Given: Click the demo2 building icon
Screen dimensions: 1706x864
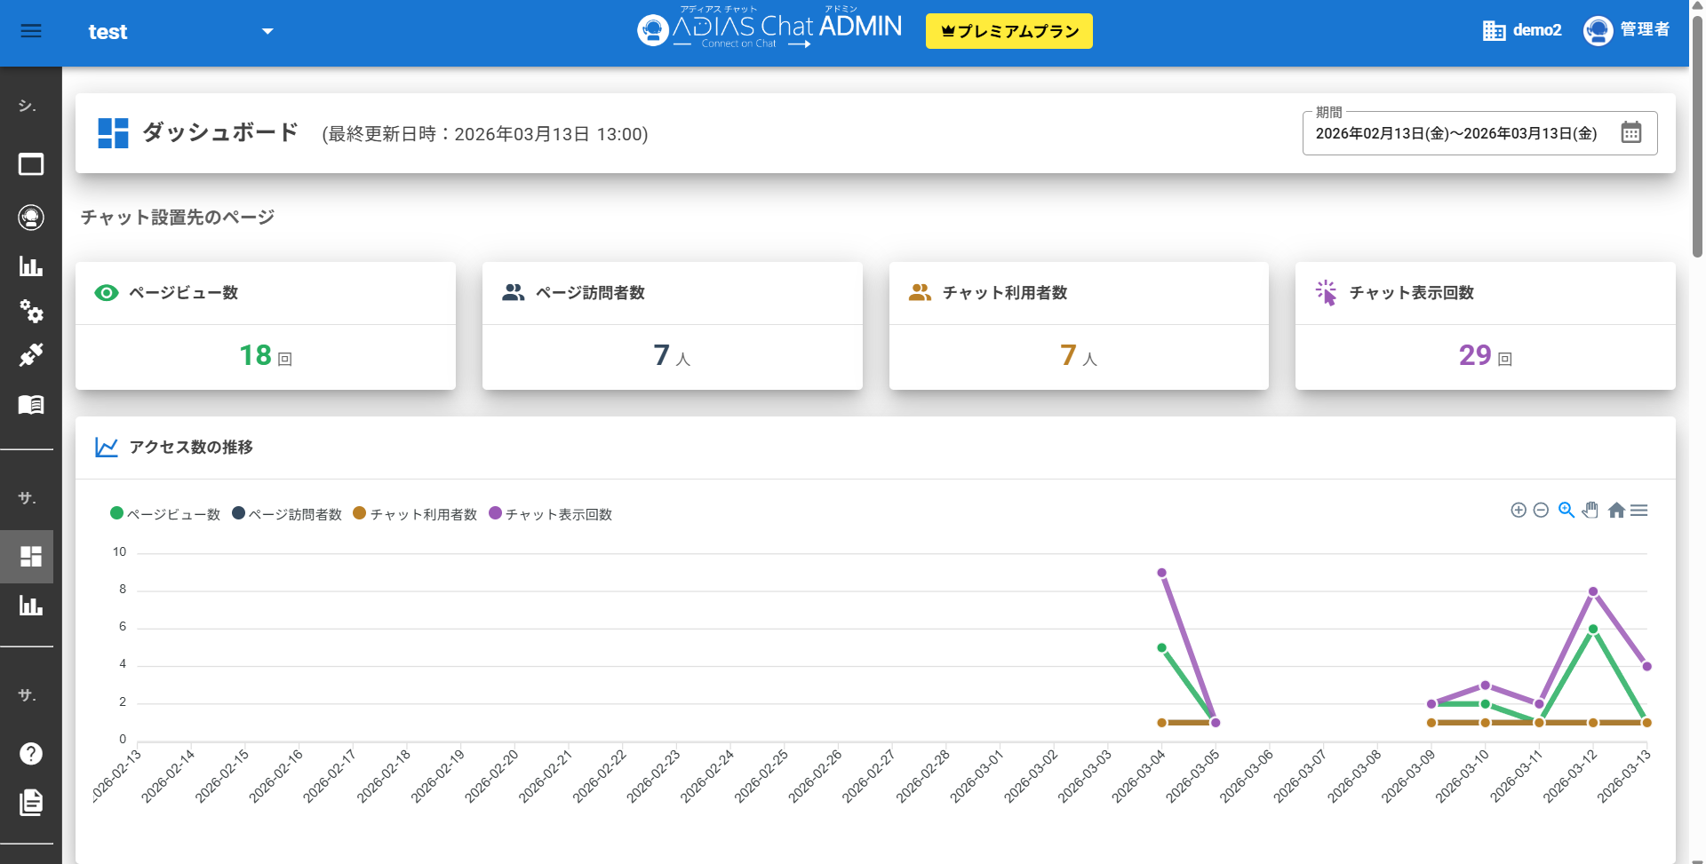Looking at the screenshot, I should [x=1494, y=31].
